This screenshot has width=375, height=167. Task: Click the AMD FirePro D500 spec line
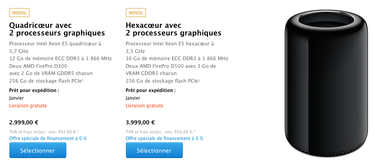171,66
